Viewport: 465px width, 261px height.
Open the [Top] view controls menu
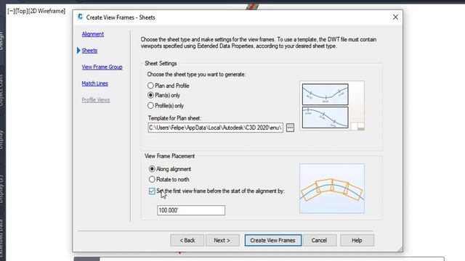[x=21, y=12]
